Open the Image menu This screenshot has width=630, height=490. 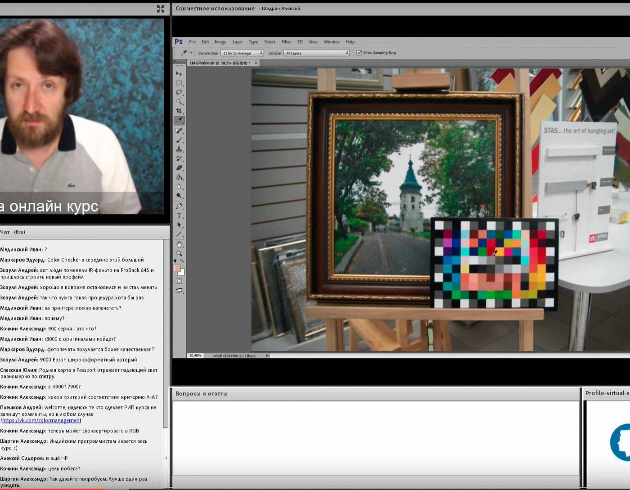click(x=220, y=42)
